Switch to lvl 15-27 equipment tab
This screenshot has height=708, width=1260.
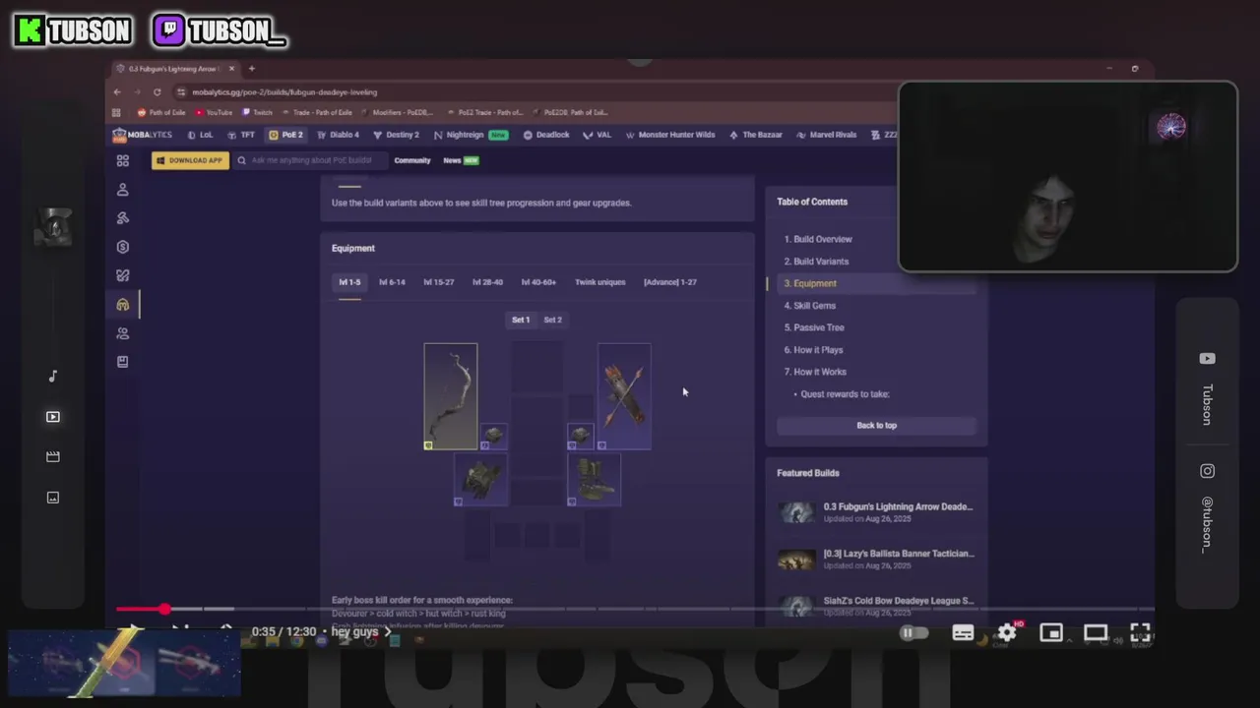click(439, 282)
